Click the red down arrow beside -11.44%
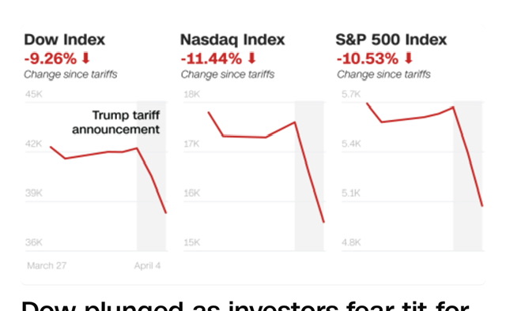This screenshot has height=311, width=506. pos(252,58)
